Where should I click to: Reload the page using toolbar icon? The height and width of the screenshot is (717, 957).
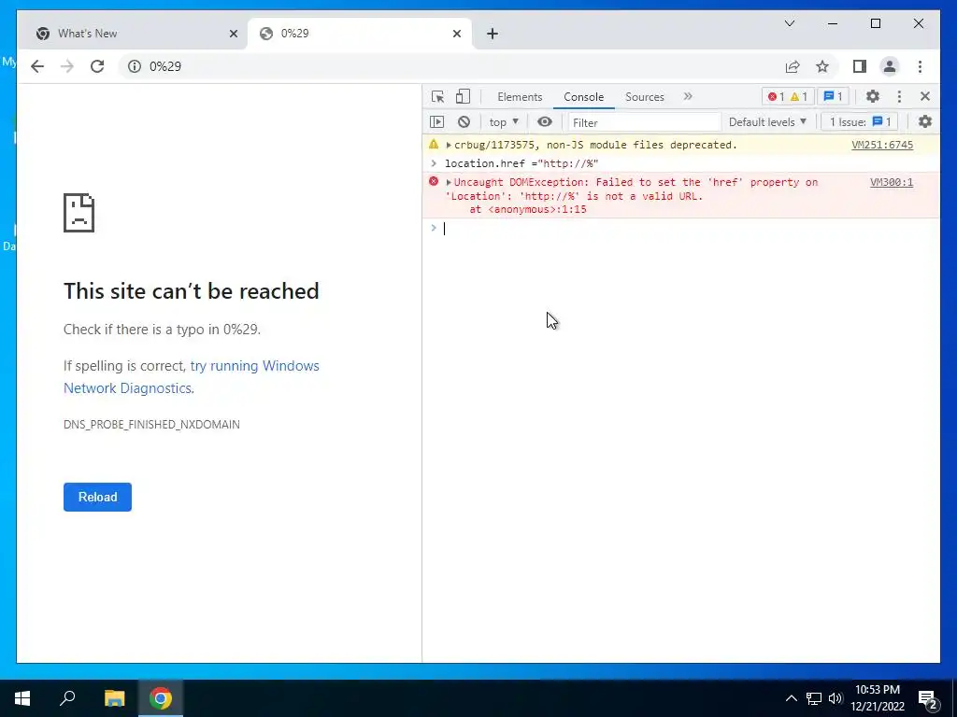click(97, 66)
